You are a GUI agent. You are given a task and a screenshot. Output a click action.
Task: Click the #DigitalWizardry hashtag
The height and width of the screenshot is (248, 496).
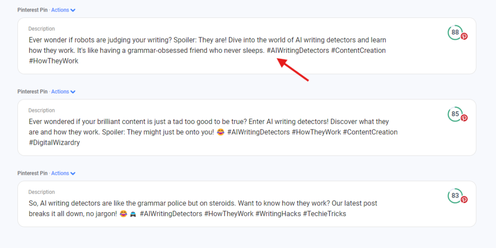tap(54, 143)
